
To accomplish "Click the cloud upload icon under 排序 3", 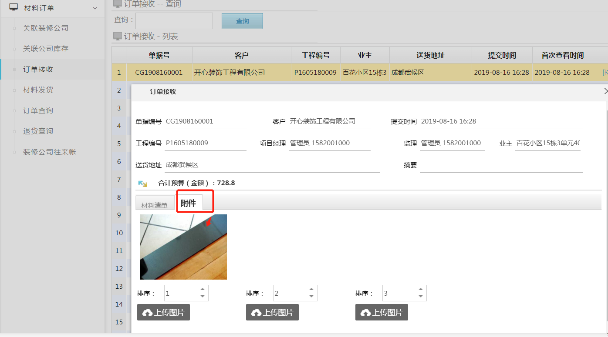I will point(365,313).
